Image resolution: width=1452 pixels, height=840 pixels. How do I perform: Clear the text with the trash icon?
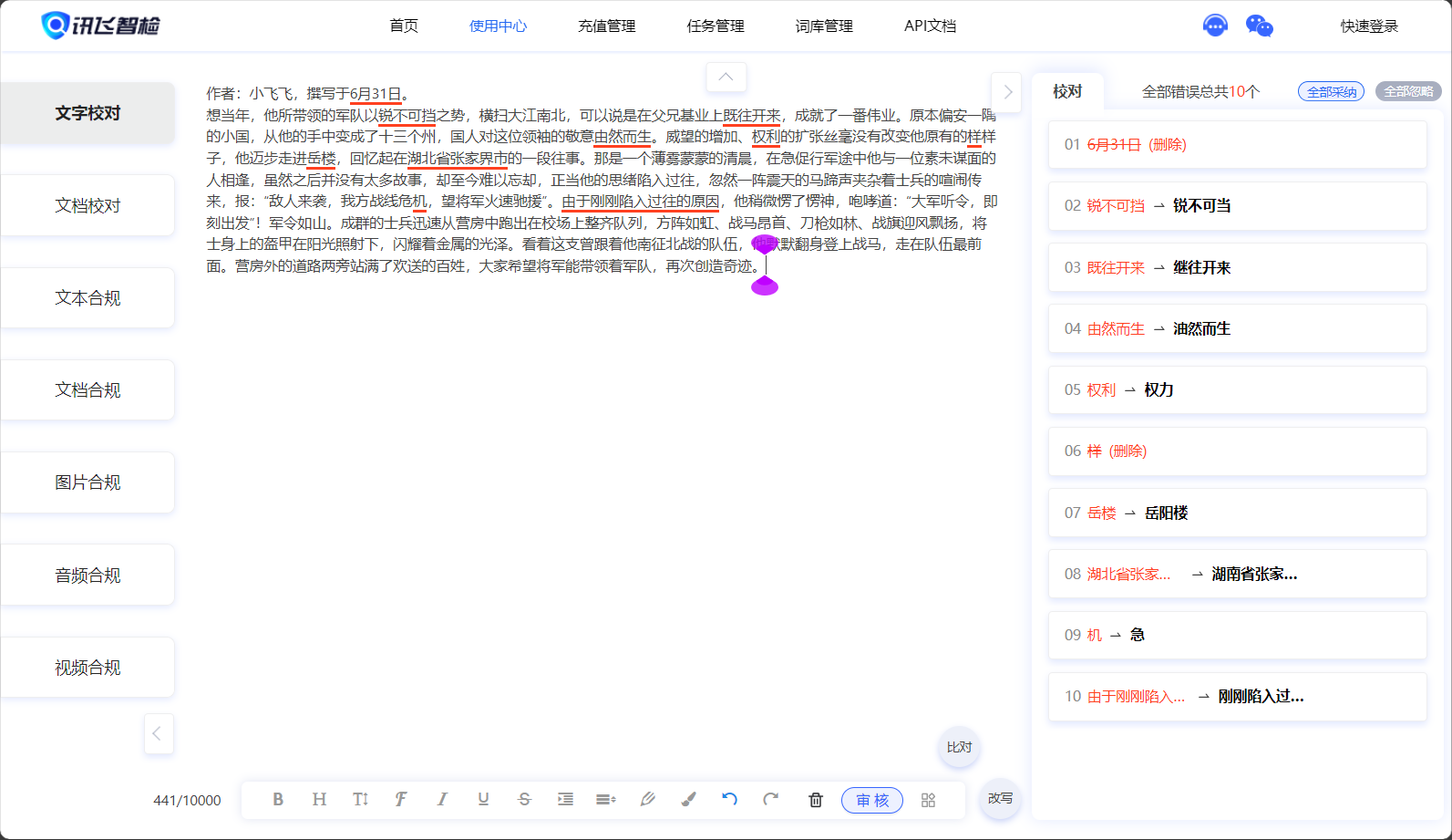(816, 800)
